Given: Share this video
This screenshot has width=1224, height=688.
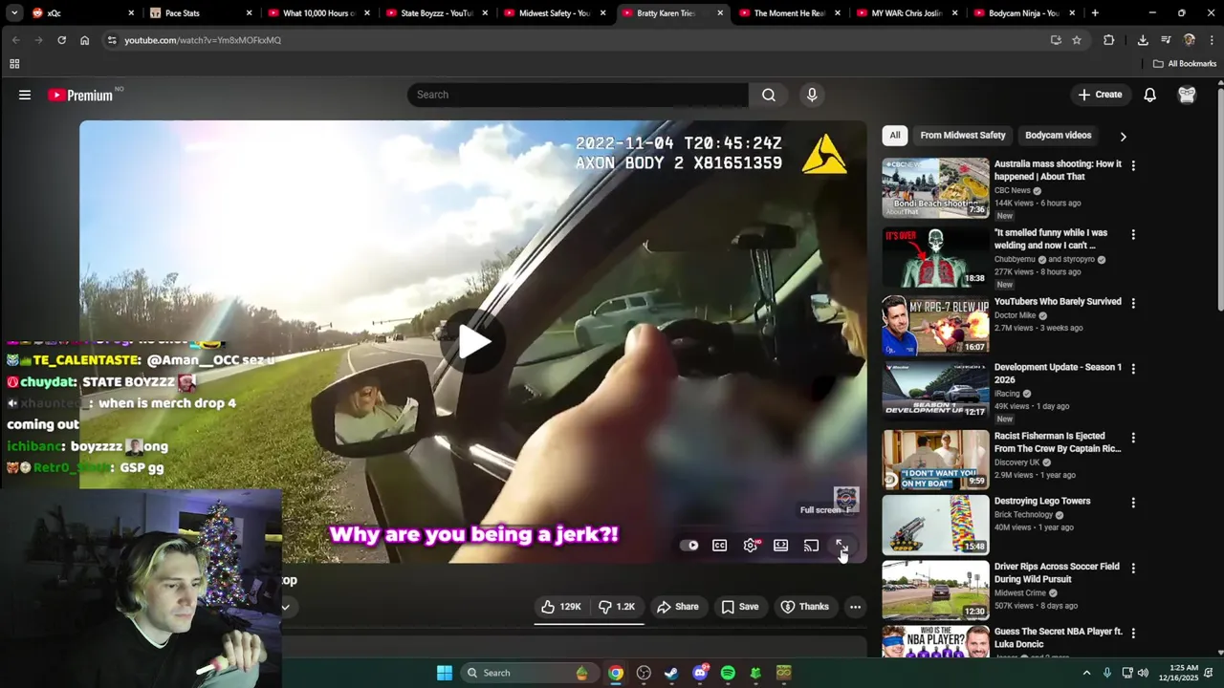Looking at the screenshot, I should (678, 607).
